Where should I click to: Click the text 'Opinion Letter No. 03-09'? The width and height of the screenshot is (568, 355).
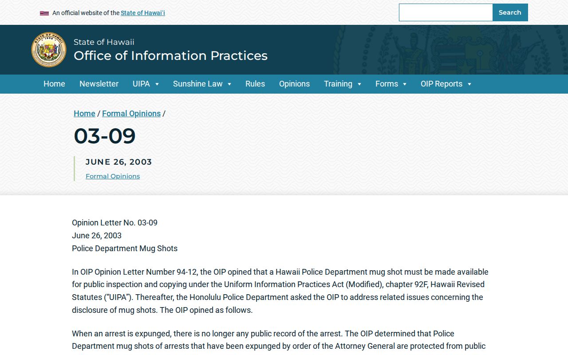(x=114, y=223)
